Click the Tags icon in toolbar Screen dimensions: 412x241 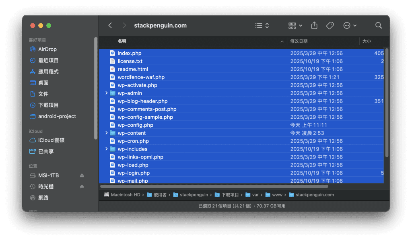tap(330, 25)
